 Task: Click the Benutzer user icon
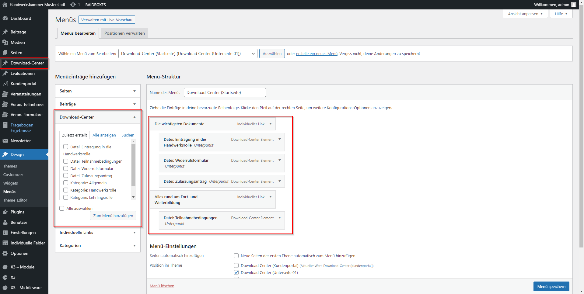tap(5, 222)
